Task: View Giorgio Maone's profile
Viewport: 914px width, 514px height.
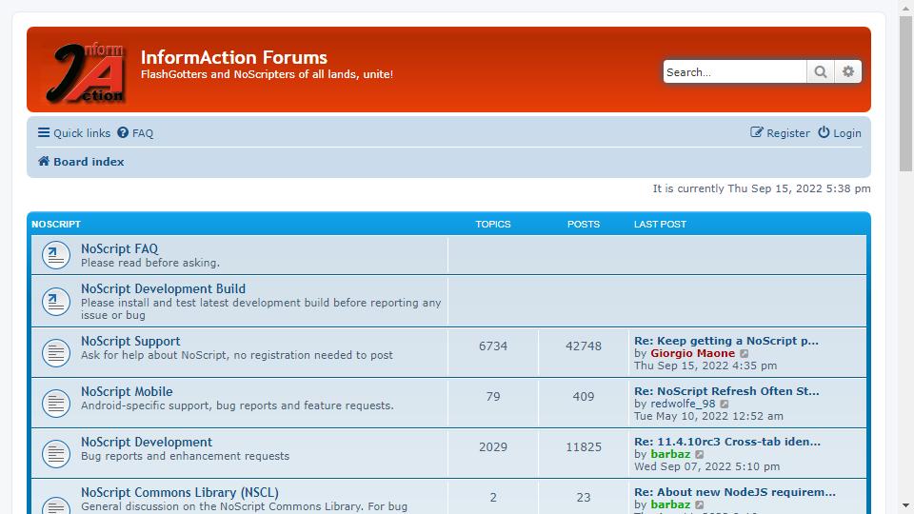Action: point(692,353)
